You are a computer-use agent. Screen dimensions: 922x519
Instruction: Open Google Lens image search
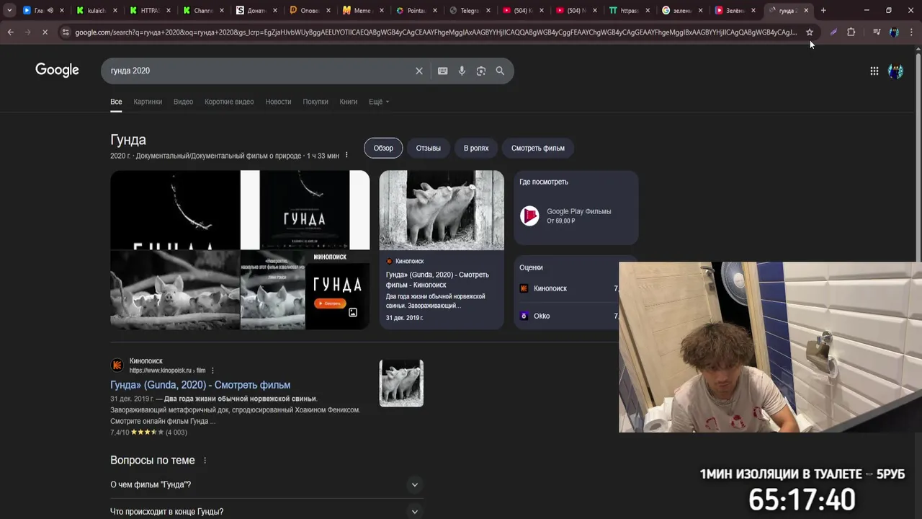481,71
